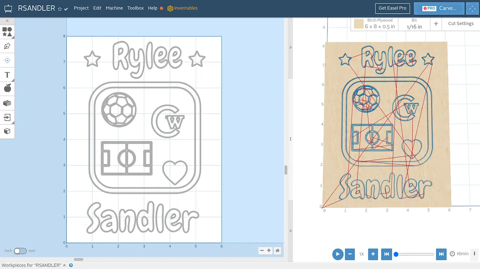Viewport: 480px width, 269px height.
Task: Expand the Workpieces for RSANDLER panel
Action: click(64, 265)
